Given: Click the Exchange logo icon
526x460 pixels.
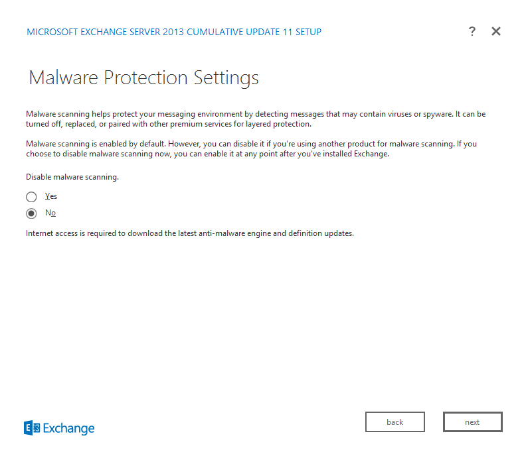Looking at the screenshot, I should (32, 428).
